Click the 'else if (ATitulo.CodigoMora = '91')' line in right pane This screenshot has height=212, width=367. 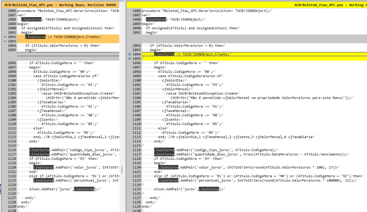258,176
